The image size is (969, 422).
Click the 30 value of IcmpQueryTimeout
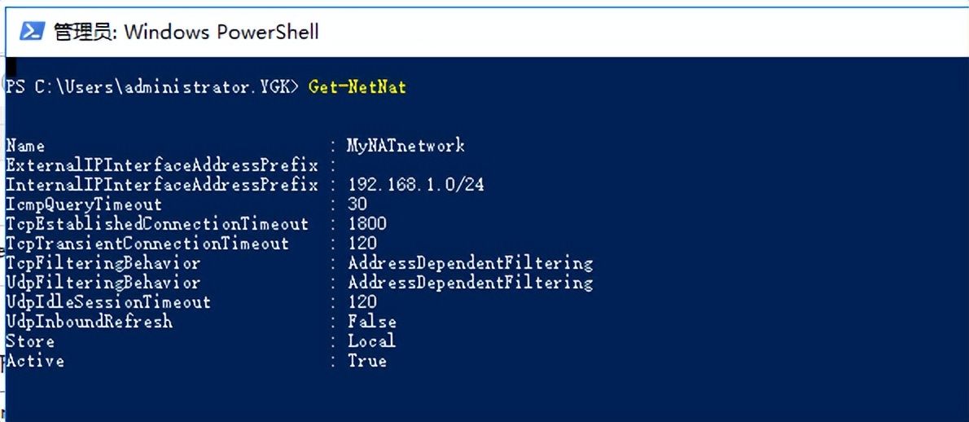(357, 204)
